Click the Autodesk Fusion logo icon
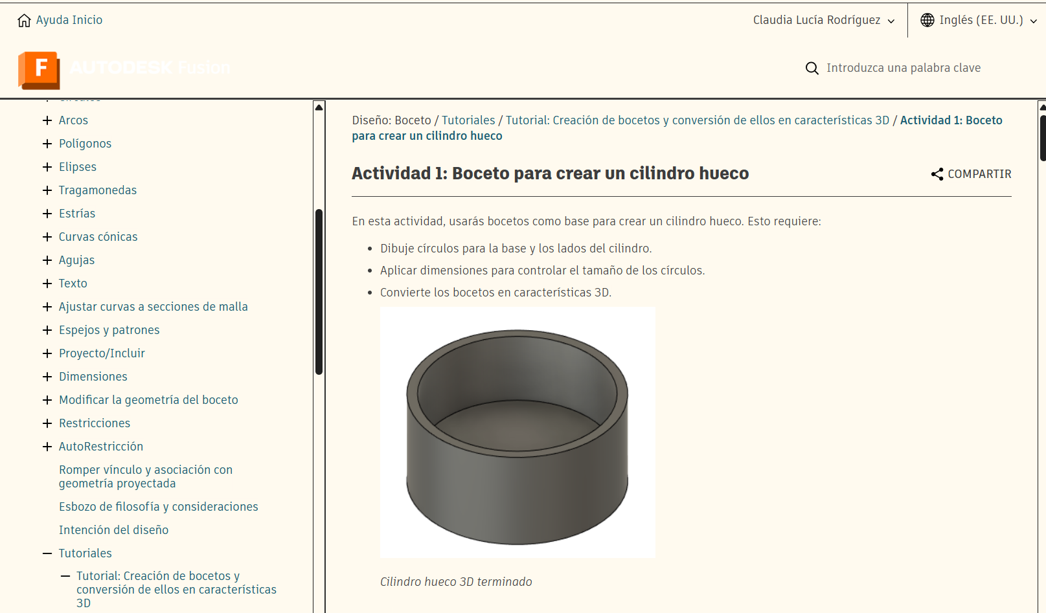 point(39,70)
